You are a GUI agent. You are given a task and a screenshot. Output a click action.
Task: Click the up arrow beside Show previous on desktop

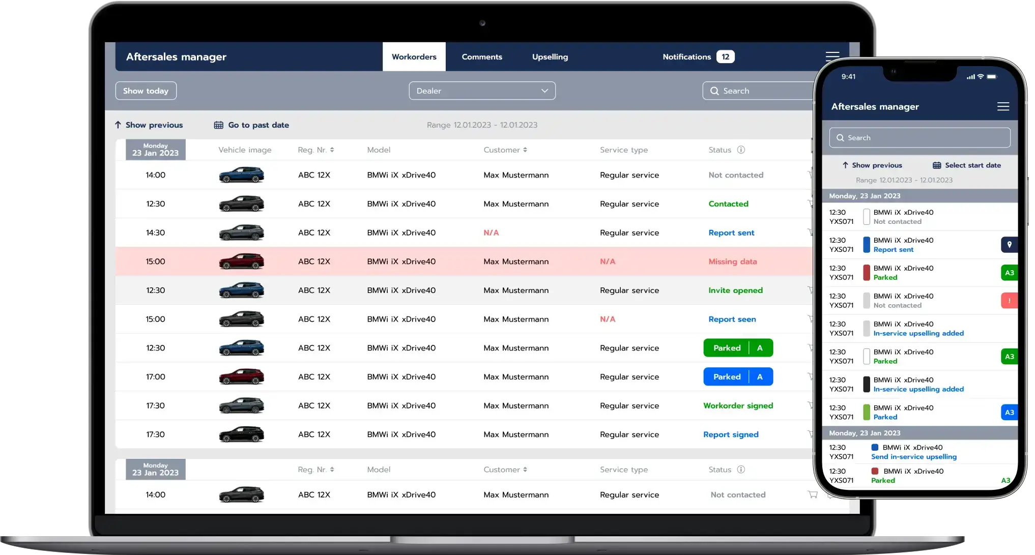[118, 125]
